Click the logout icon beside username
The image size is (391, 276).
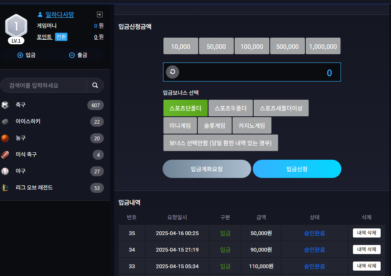(99, 14)
